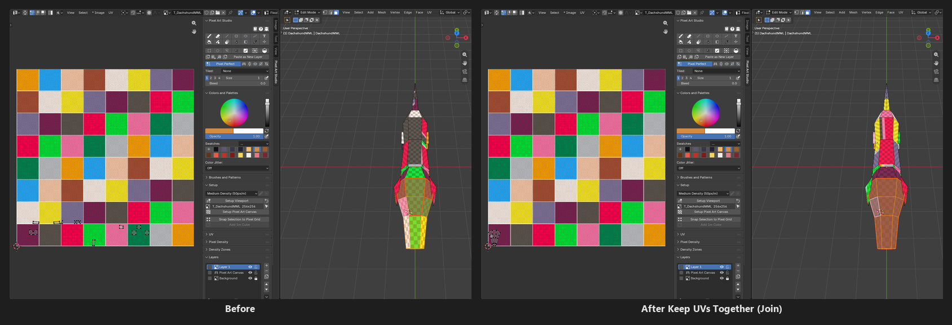Viewport: 952px width, 325px height.
Task: Click the zoom magnifier in the After image editor
Action: 665,23
